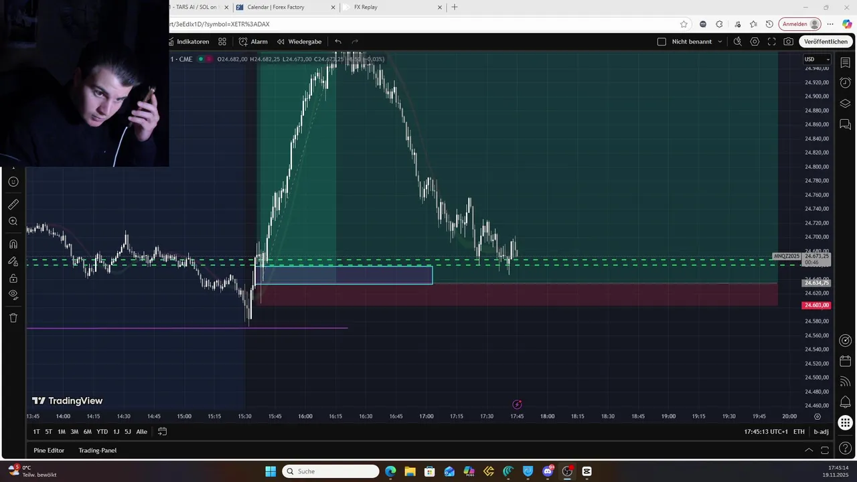Screen dimensions: 857x482
Task: Open object tree layers icon
Action: (x=845, y=104)
